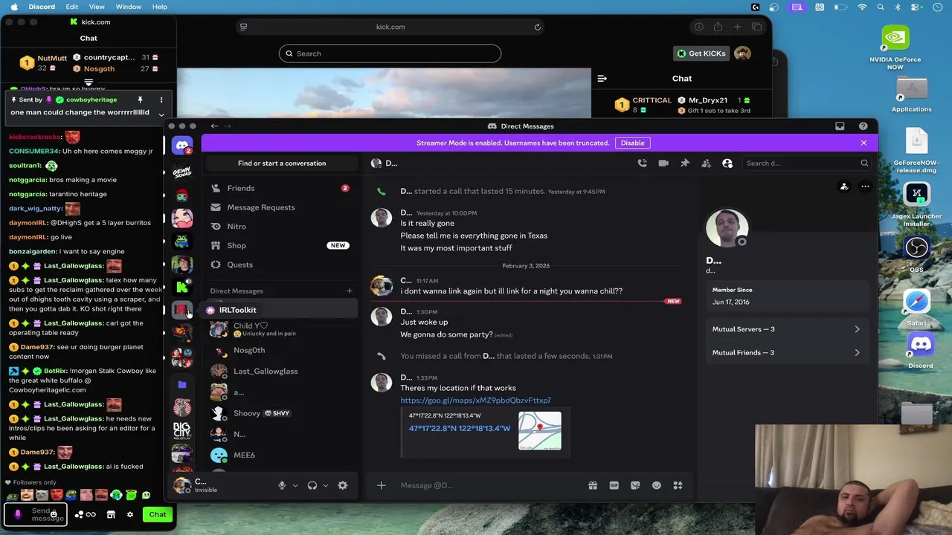Open Nosgoth direct message
Image resolution: width=952 pixels, height=535 pixels.
point(280,350)
